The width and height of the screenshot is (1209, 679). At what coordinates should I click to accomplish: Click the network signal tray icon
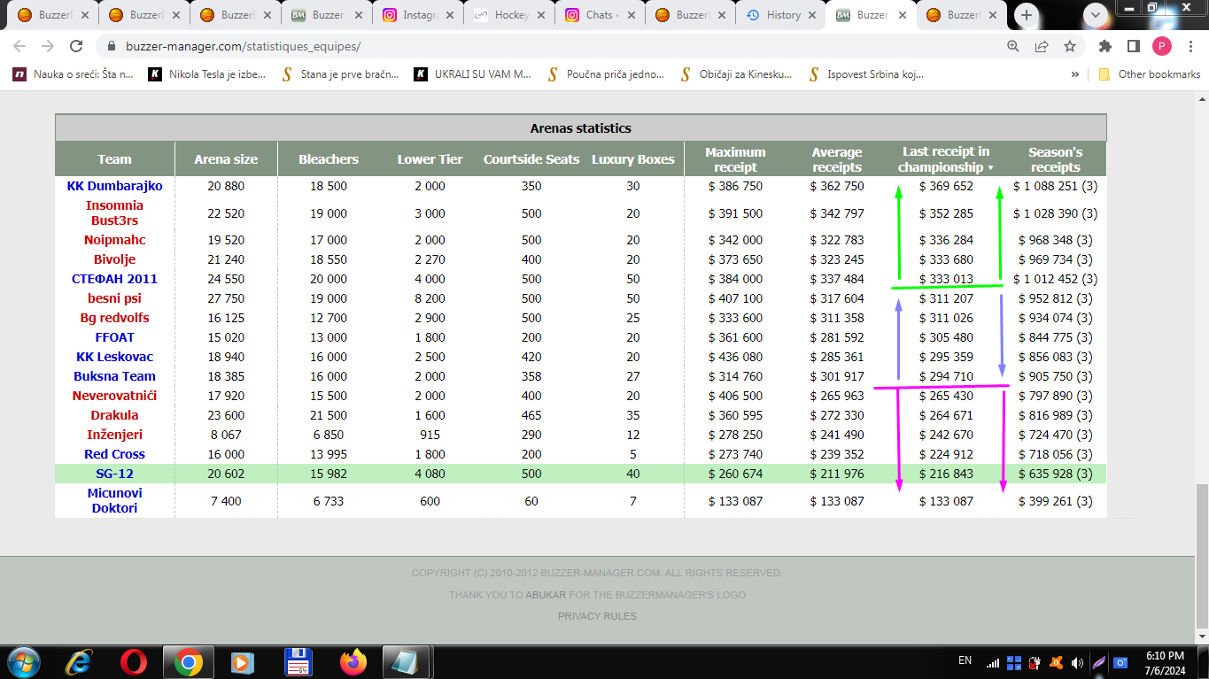[x=993, y=662]
